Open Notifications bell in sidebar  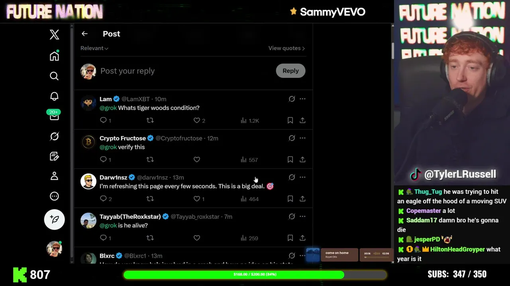(54, 96)
